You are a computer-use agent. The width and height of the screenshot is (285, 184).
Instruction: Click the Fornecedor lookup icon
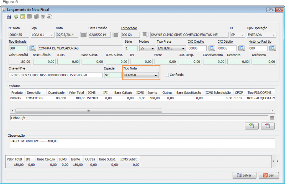[145, 35]
